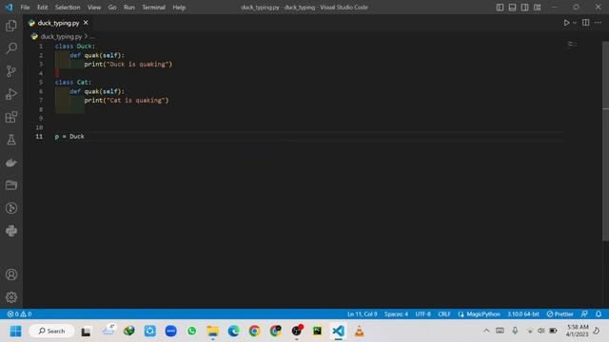
Task: Open the Manage gear icon
Action: click(x=11, y=297)
